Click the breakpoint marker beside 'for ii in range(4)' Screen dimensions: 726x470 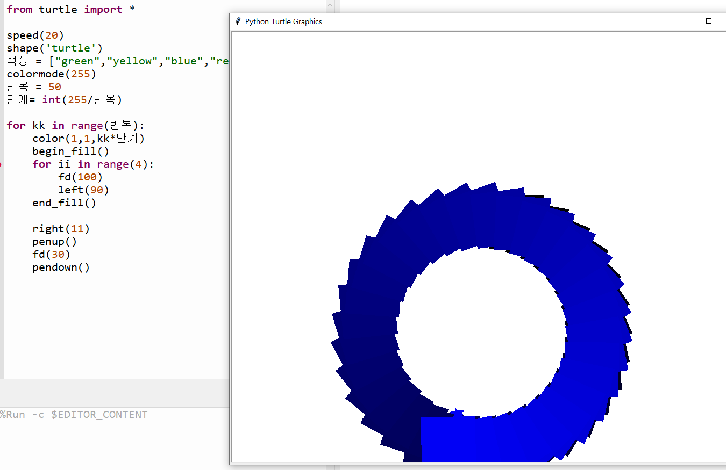[1, 164]
